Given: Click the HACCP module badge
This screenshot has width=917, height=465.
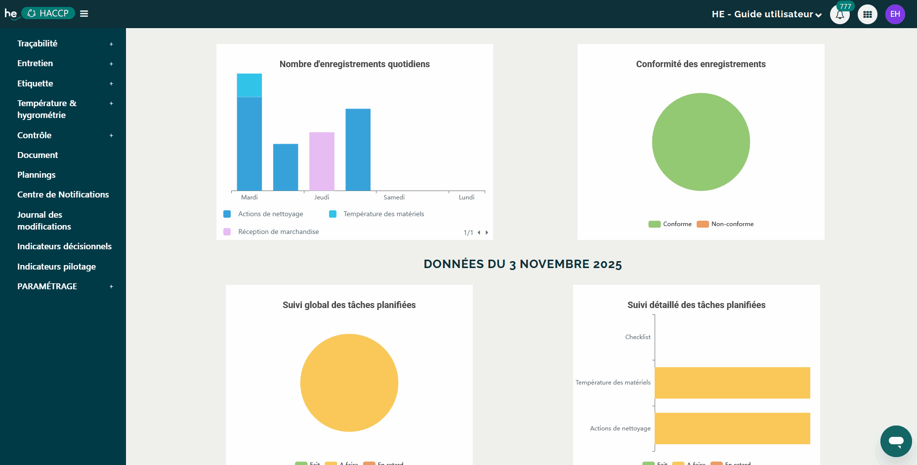Looking at the screenshot, I should [x=48, y=13].
